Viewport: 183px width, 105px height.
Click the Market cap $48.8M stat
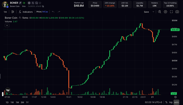[79, 4]
